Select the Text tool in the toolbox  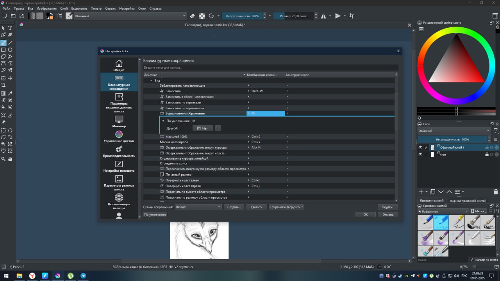pyautogui.click(x=10, y=28)
